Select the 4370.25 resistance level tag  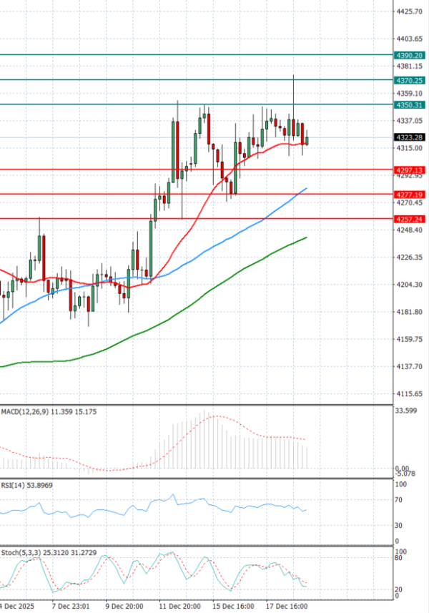(x=409, y=81)
